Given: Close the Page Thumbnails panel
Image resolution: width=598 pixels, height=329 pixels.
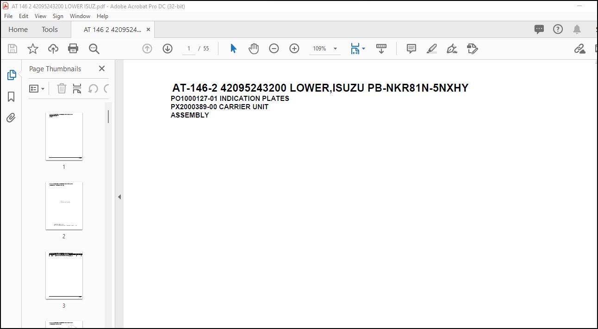Looking at the screenshot, I should pos(102,68).
